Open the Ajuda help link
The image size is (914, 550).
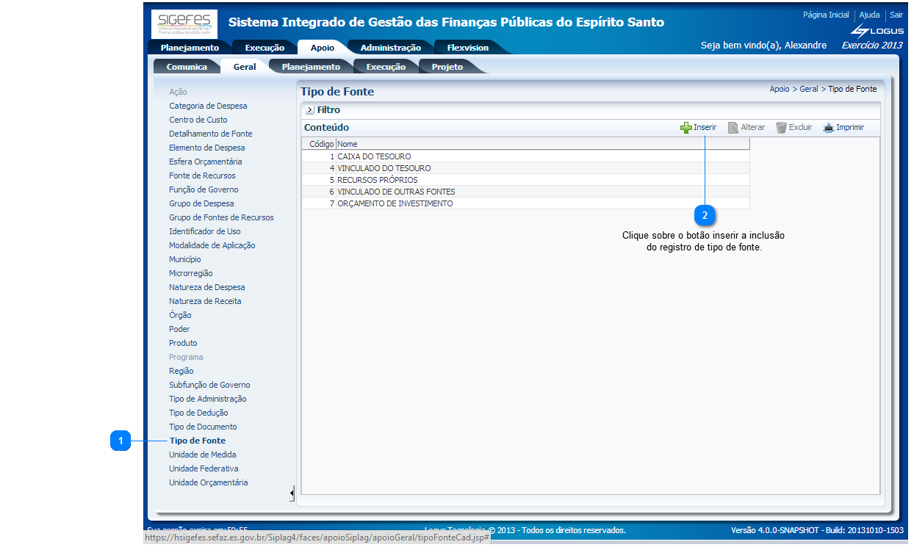869,15
